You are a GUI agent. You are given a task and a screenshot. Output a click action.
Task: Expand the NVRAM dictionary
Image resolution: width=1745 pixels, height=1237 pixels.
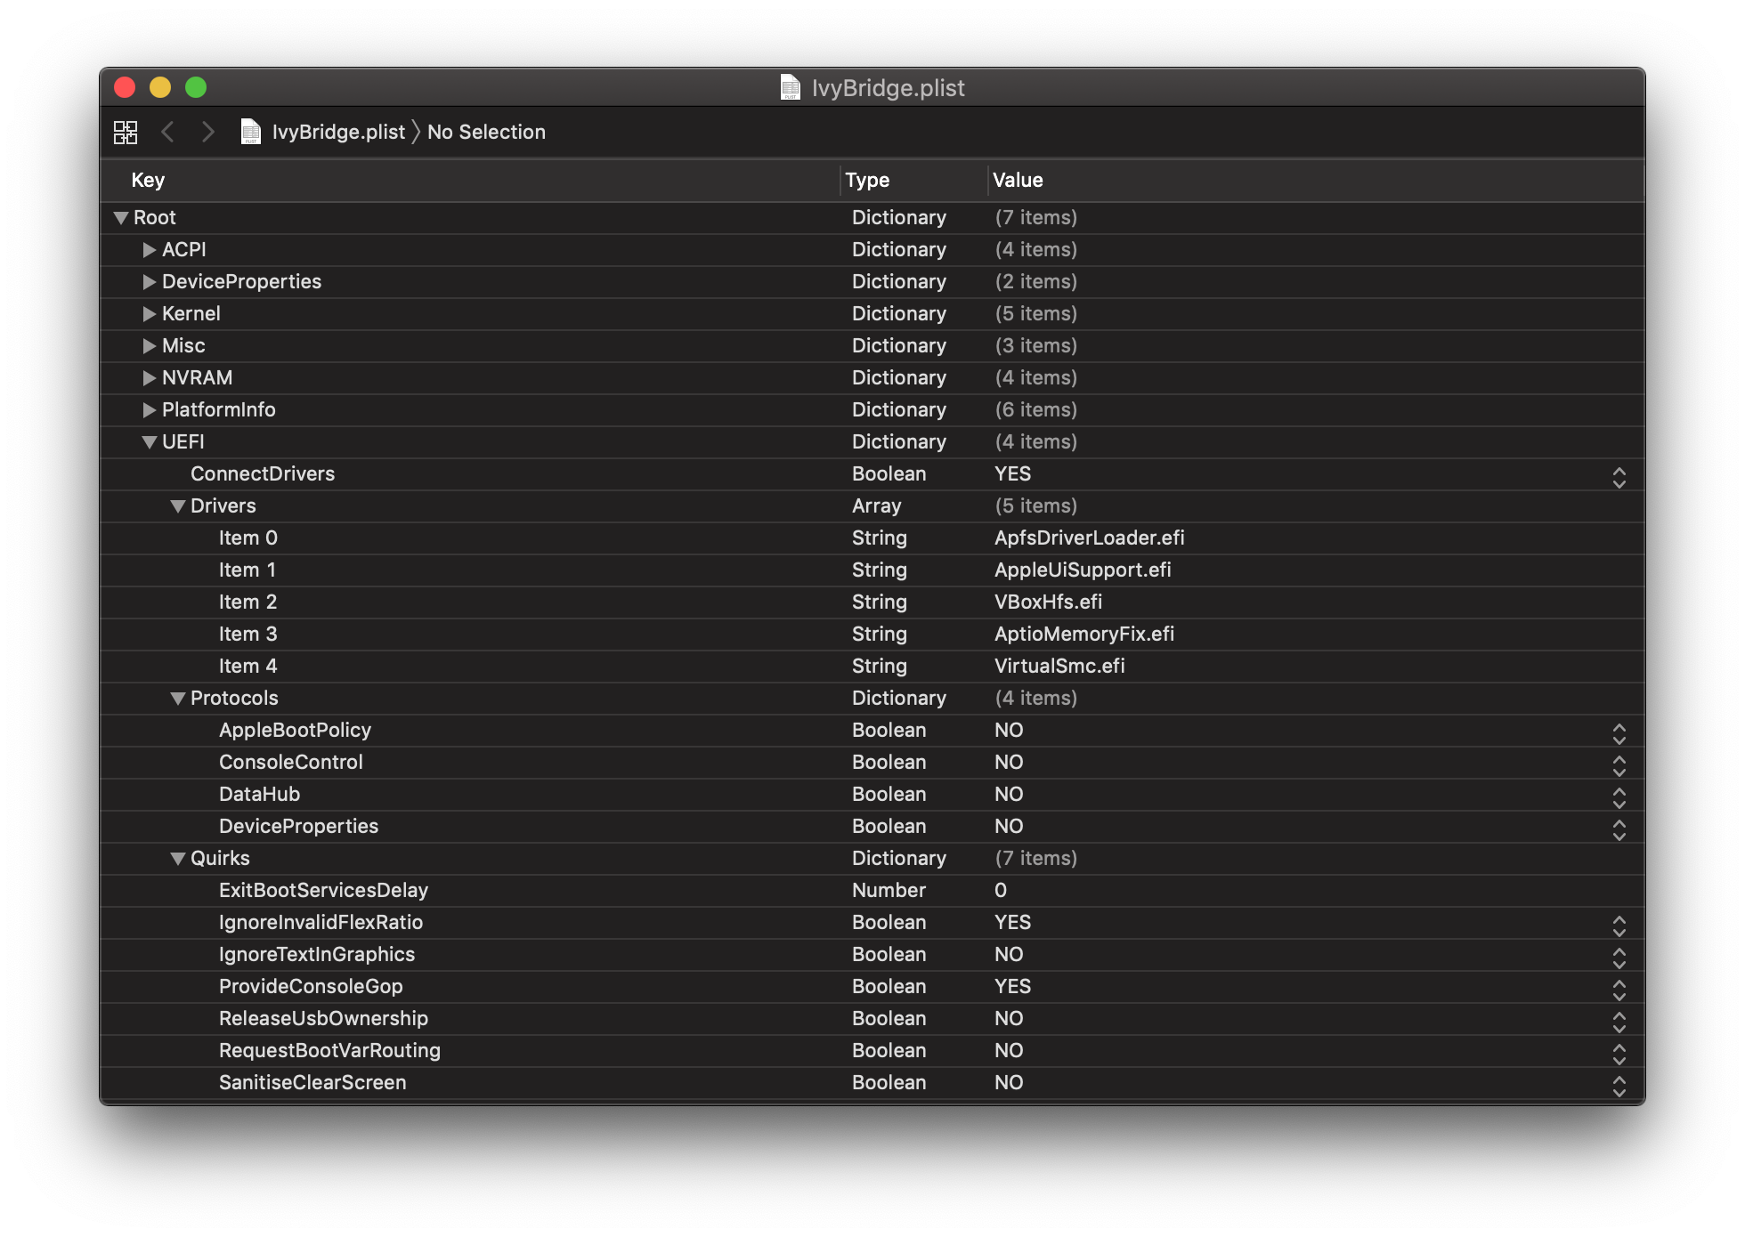point(150,378)
